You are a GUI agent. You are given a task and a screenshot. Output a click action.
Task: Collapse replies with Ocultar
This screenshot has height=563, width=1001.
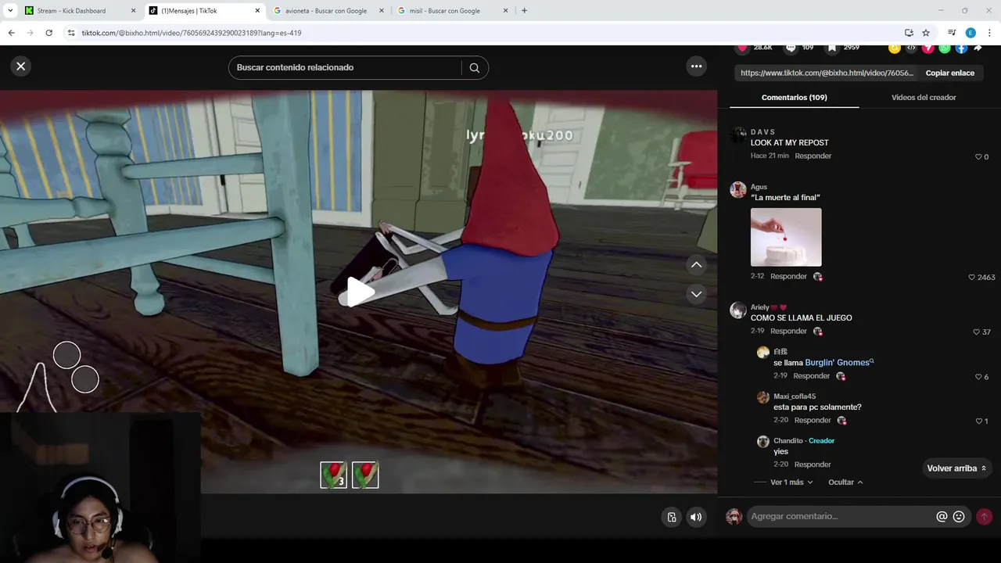point(845,482)
